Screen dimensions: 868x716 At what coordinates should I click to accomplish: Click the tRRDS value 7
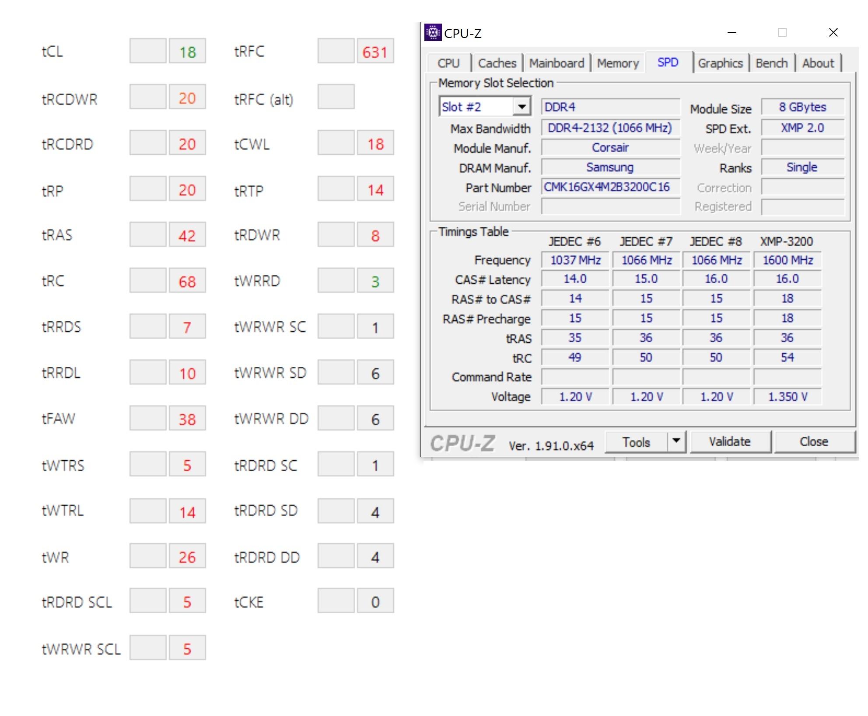pyautogui.click(x=187, y=327)
